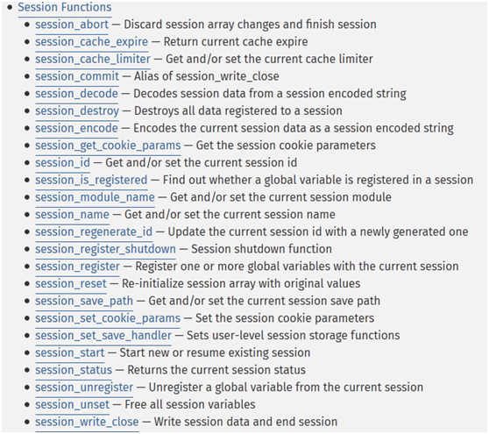
Task: Click session_register_shutdown link
Action: point(105,249)
